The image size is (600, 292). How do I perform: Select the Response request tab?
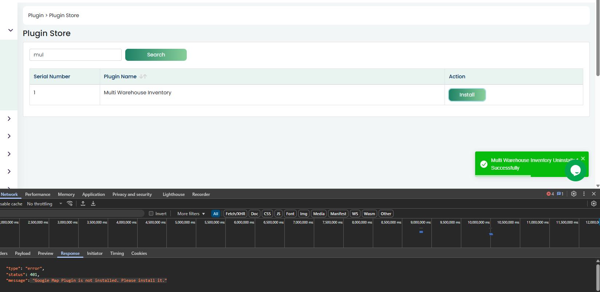(x=70, y=253)
